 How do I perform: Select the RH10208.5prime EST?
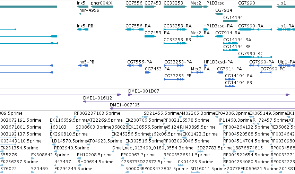79,158
